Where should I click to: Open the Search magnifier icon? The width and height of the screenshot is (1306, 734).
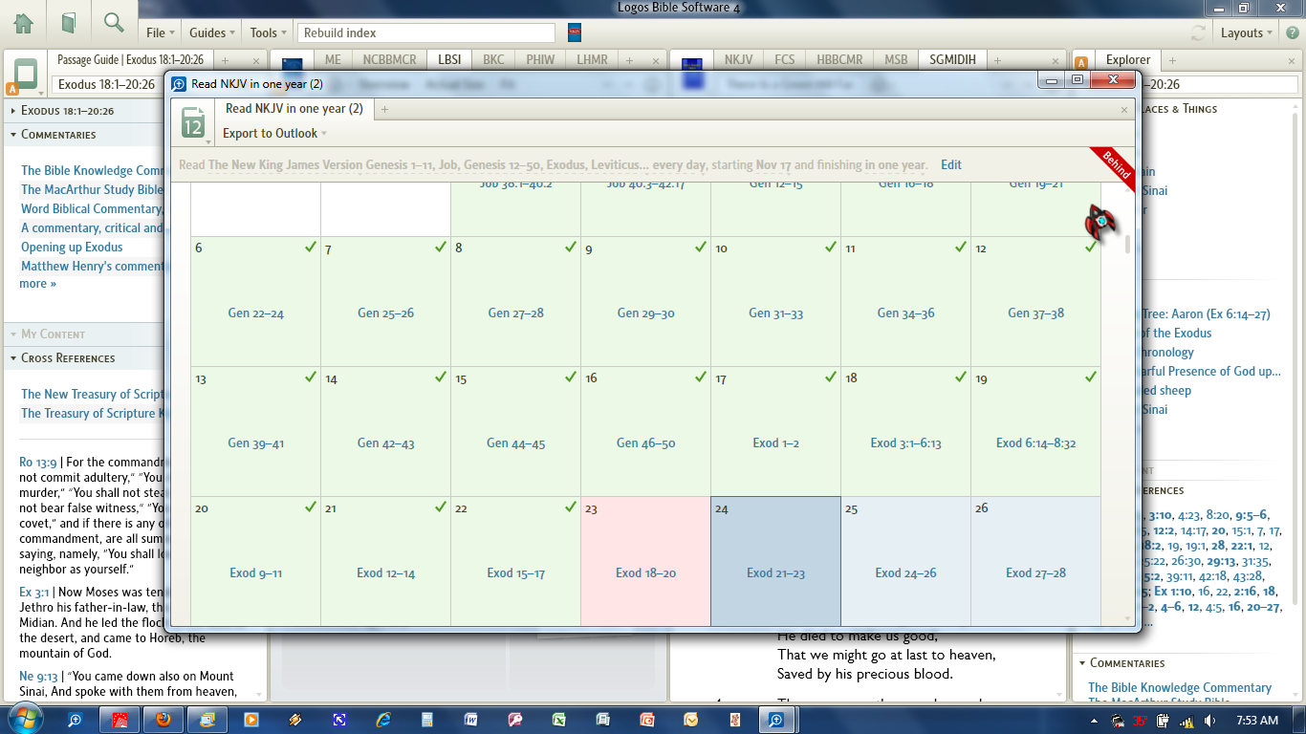click(114, 23)
